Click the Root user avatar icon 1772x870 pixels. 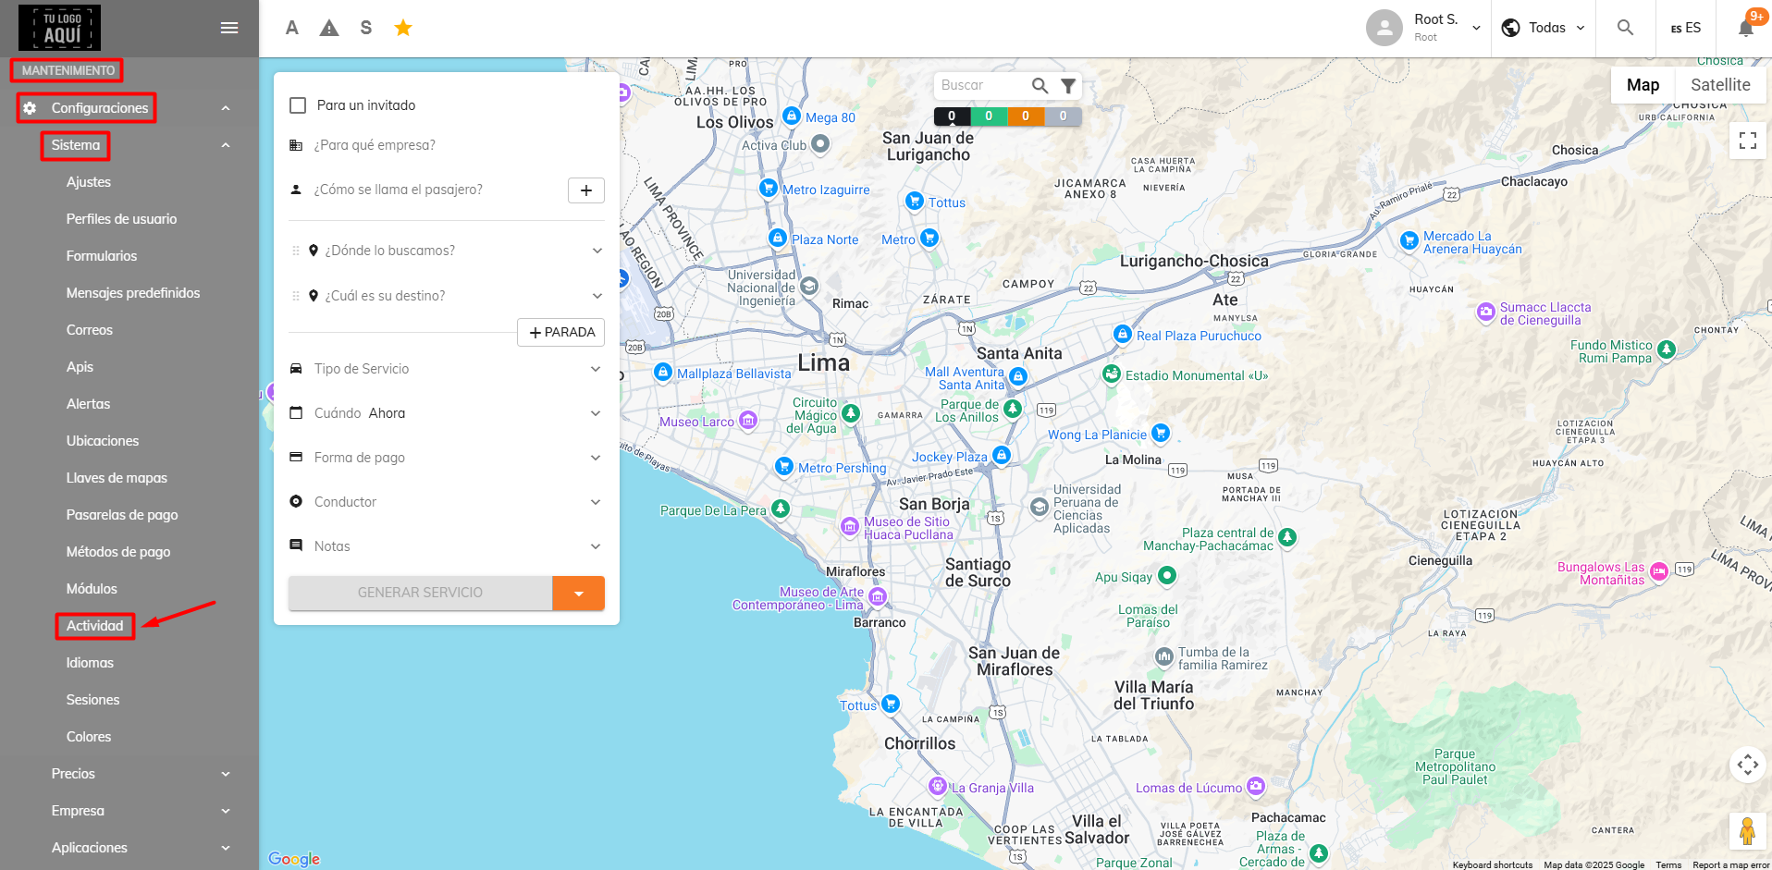tap(1384, 28)
